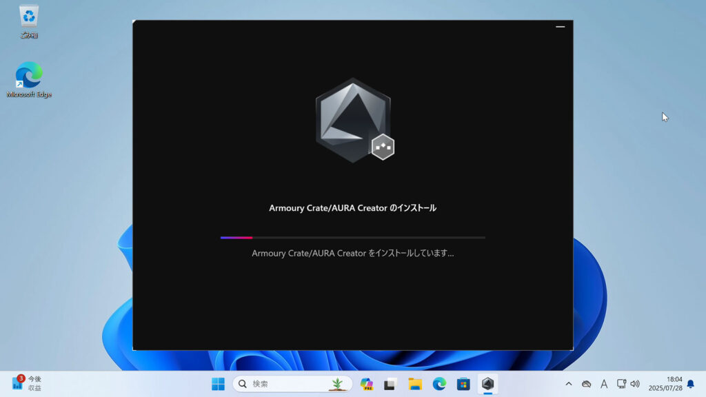The width and height of the screenshot is (706, 397).
Task: Click the plant illustration in search box
Action: [x=336, y=384]
